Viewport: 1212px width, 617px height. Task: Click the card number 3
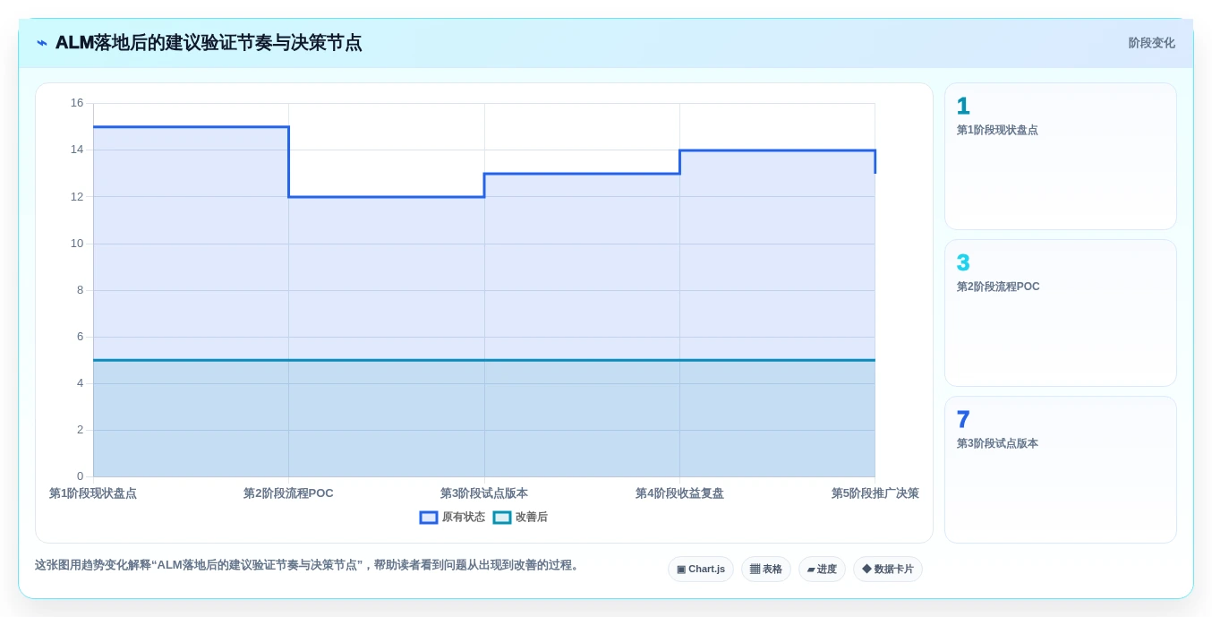[963, 262]
